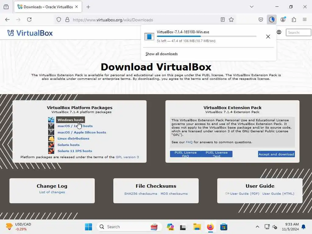Select the Downloads – Oracle VirtualBox tab

48,7
